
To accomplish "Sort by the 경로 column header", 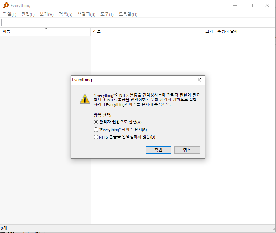I will tap(136, 31).
